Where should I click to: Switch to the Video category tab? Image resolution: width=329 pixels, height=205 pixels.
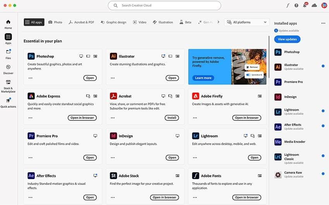point(140,22)
